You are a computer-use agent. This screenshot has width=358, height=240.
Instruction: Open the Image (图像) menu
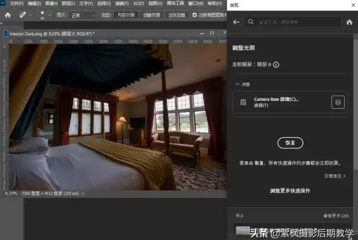pos(51,4)
